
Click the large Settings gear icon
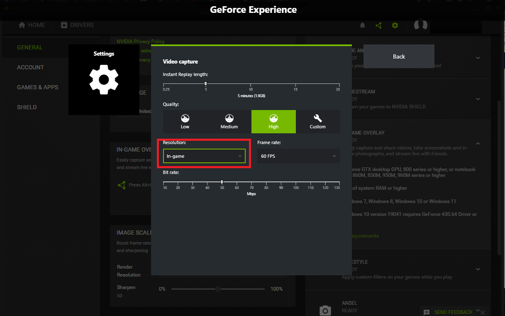(104, 79)
